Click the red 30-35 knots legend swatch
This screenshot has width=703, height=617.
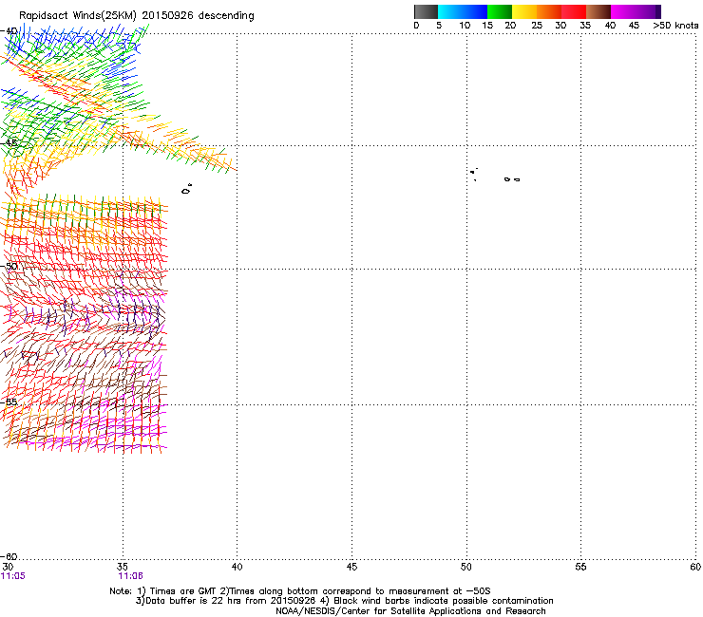[x=574, y=11]
